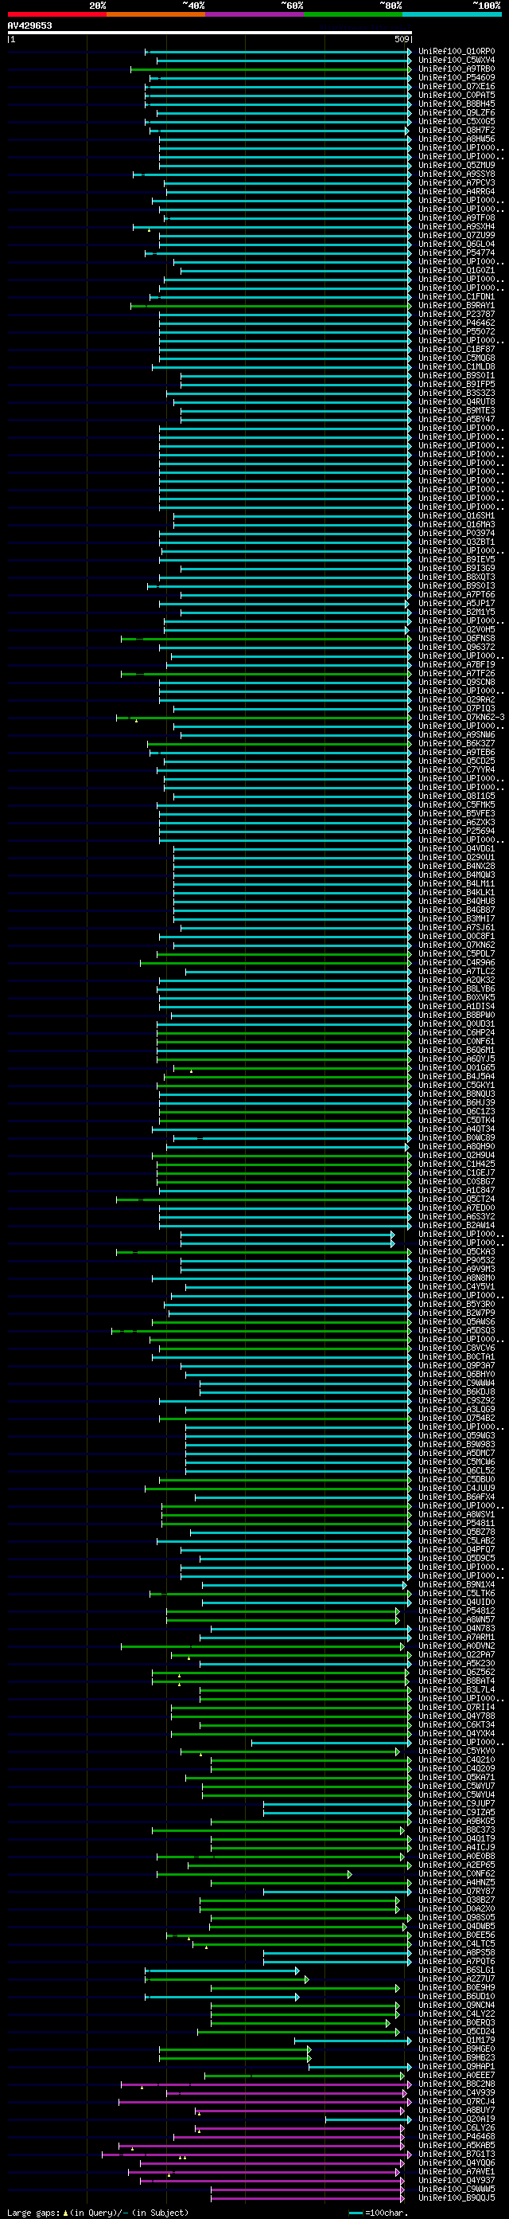Click the cyan alignment bar for UniRef100_Q10RP0
Screen dimensions: 509x2219
tap(278, 52)
